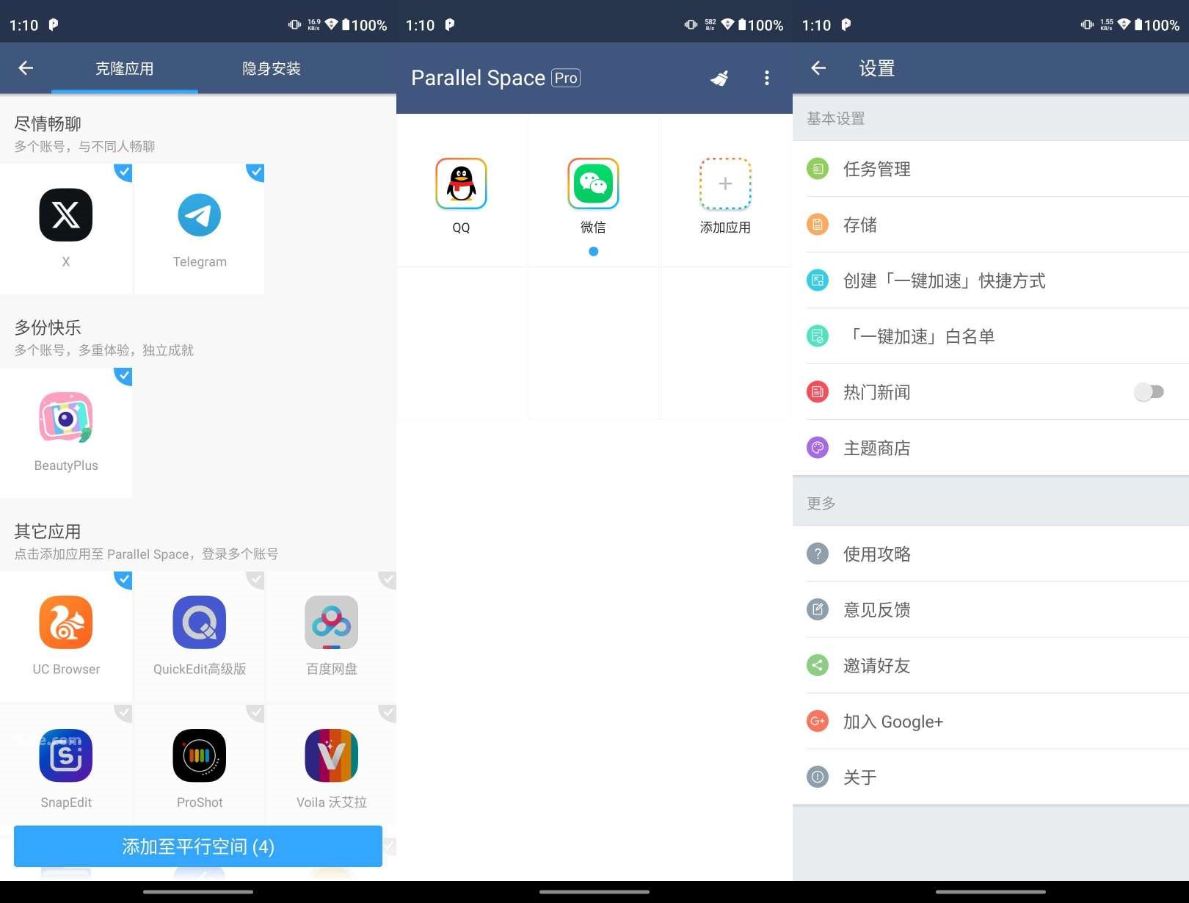Check the SnapEdit selection checkbox

(x=123, y=711)
